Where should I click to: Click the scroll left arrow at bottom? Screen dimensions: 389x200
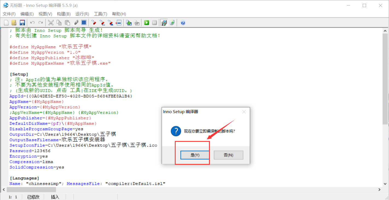tap(4, 190)
